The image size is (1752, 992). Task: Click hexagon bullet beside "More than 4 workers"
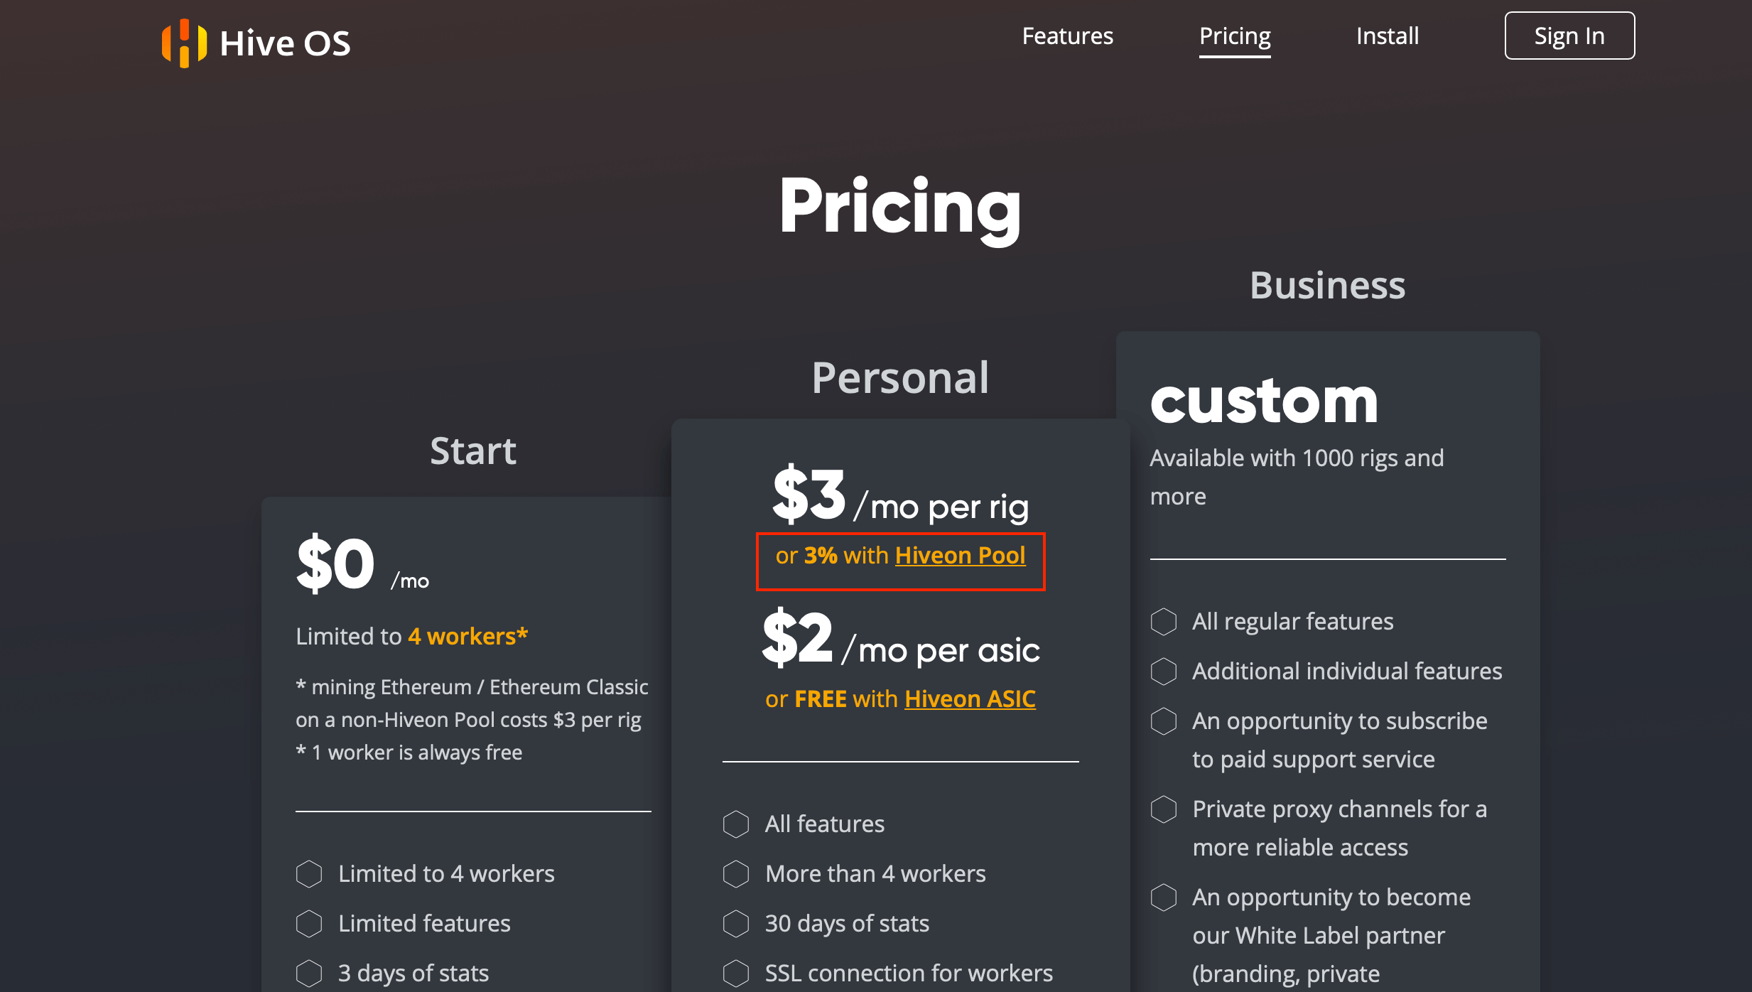click(x=736, y=874)
